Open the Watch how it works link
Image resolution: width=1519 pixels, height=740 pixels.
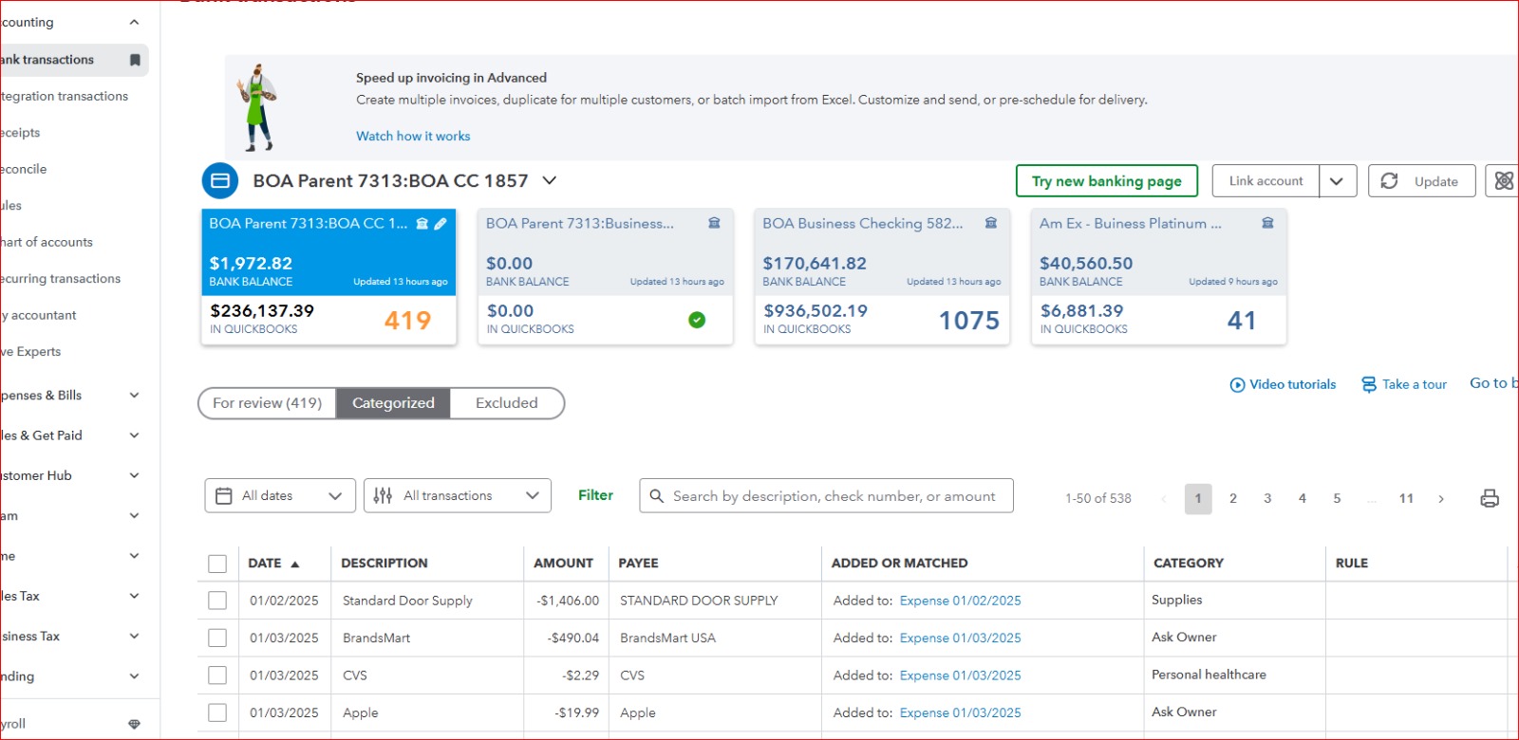[413, 136]
